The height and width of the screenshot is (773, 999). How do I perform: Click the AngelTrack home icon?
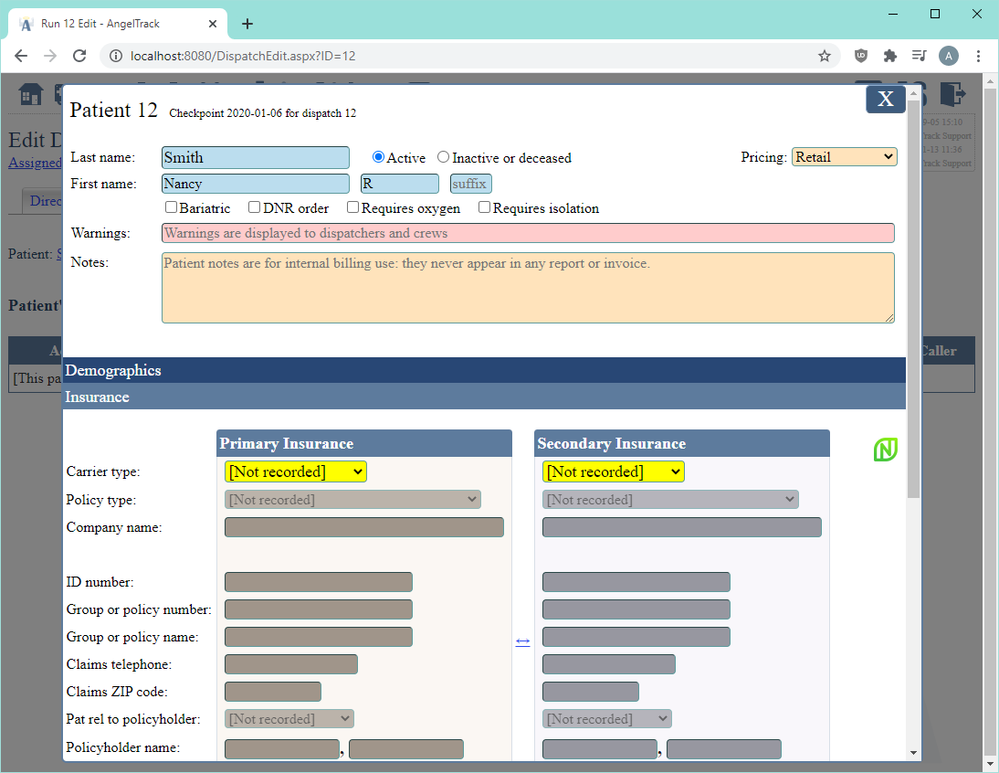(x=31, y=95)
